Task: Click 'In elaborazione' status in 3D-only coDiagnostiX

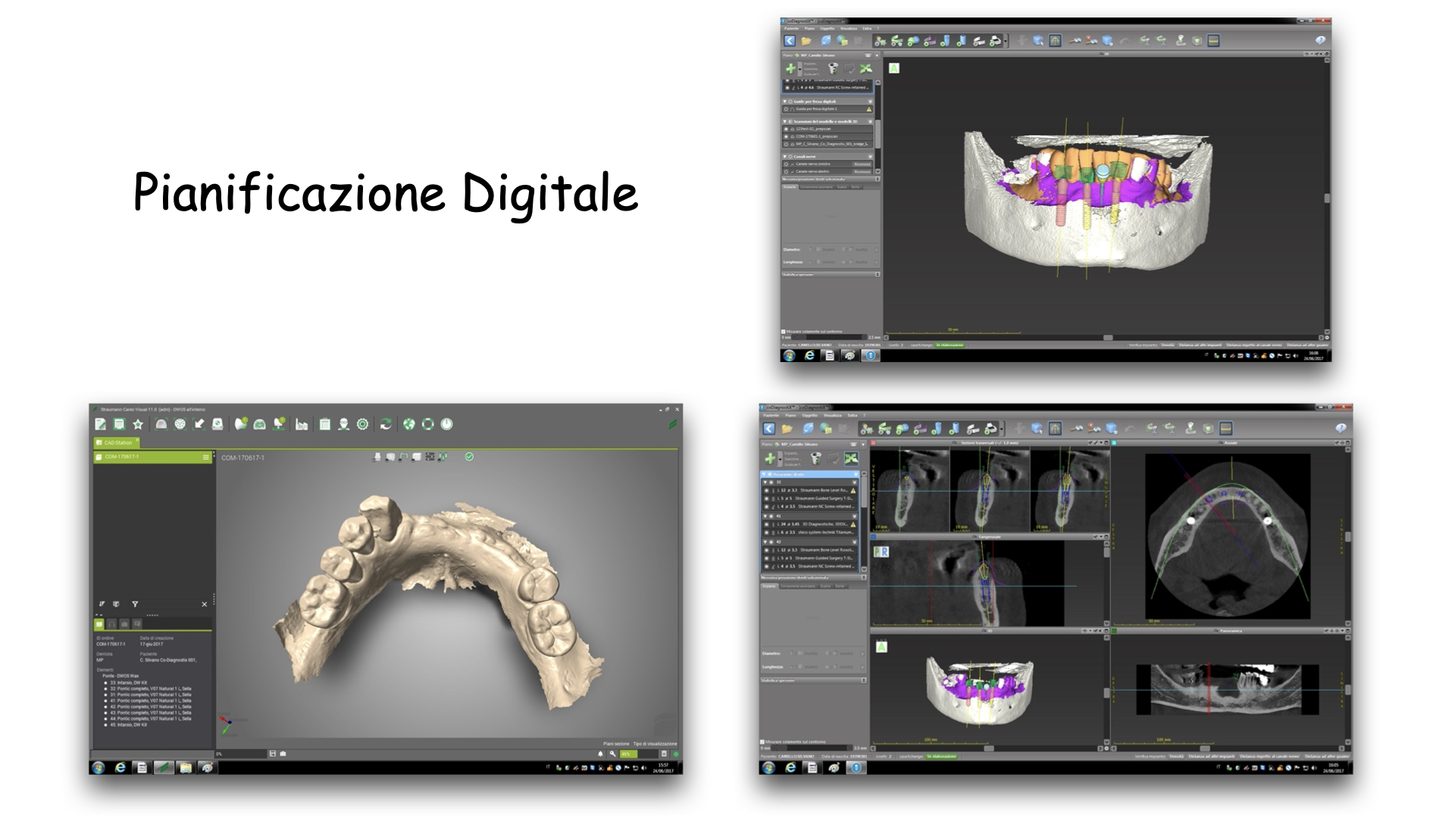Action: (x=950, y=345)
